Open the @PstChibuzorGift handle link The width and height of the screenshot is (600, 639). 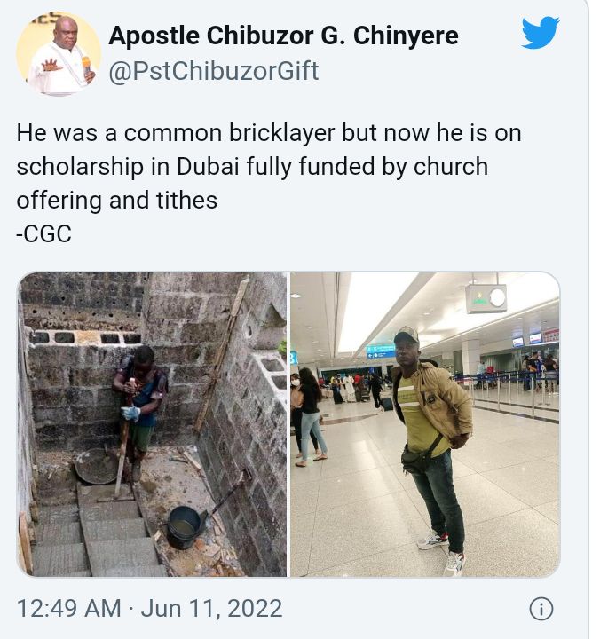(x=213, y=71)
